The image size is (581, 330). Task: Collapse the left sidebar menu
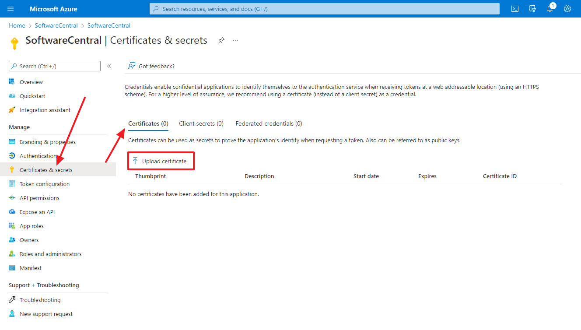tap(109, 66)
